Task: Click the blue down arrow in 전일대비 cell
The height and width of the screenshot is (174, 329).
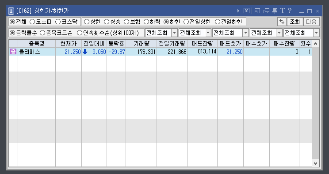Action: click(x=85, y=52)
